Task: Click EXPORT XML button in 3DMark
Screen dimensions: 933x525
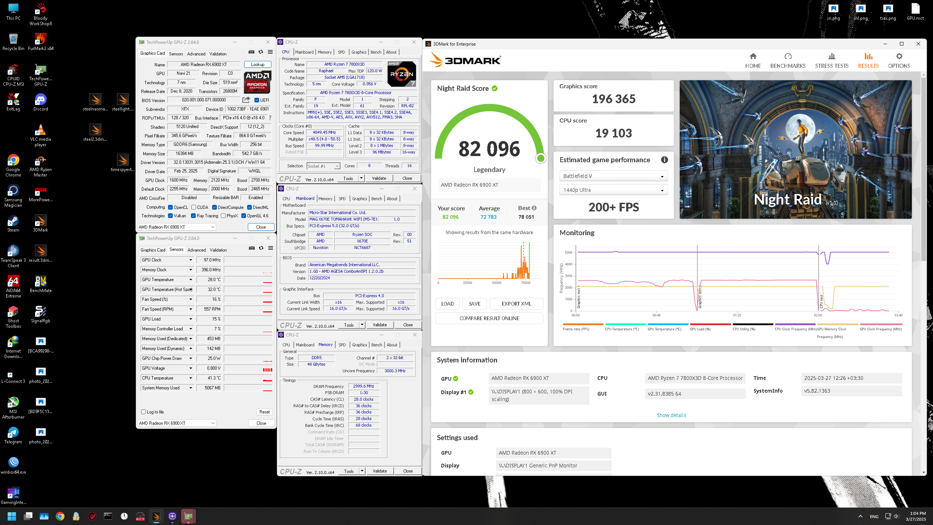Action: coord(516,304)
